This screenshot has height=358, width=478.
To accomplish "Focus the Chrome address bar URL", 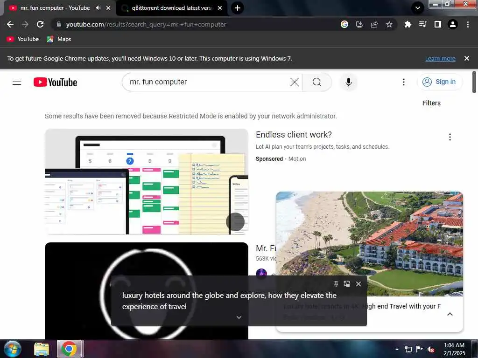I will click(x=146, y=24).
